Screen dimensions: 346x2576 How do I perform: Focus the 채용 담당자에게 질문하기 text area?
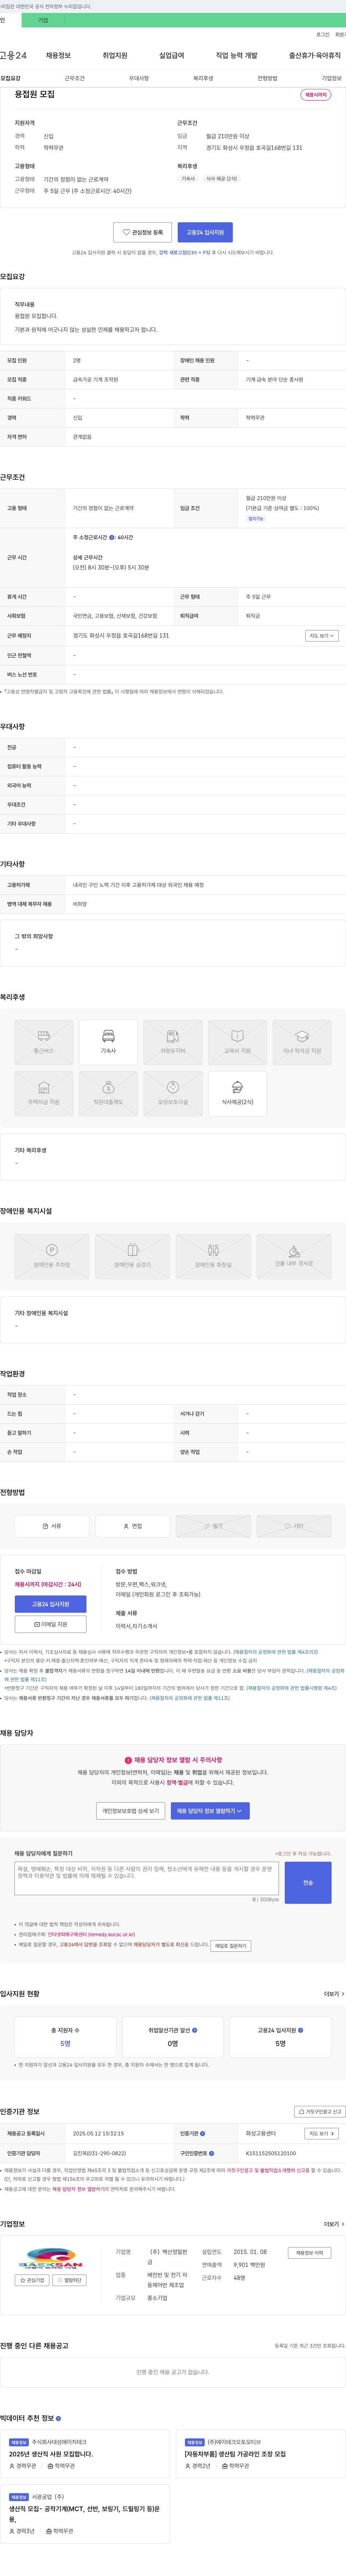147,1878
